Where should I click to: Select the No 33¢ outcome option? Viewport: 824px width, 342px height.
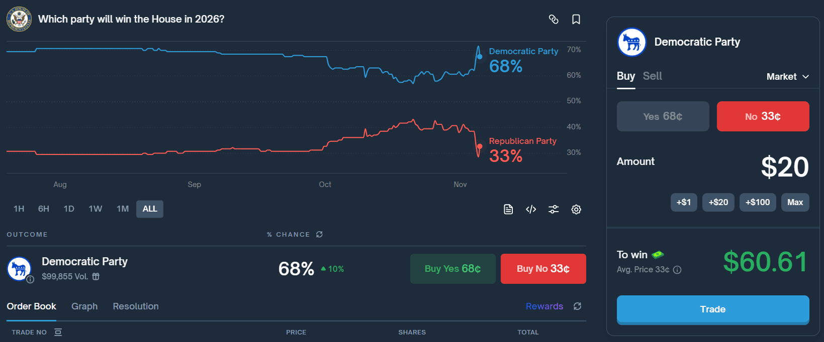click(x=763, y=116)
